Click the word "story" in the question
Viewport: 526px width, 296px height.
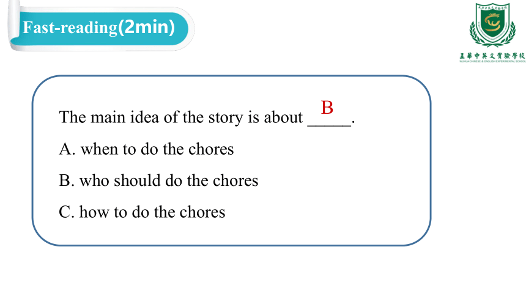pos(226,118)
